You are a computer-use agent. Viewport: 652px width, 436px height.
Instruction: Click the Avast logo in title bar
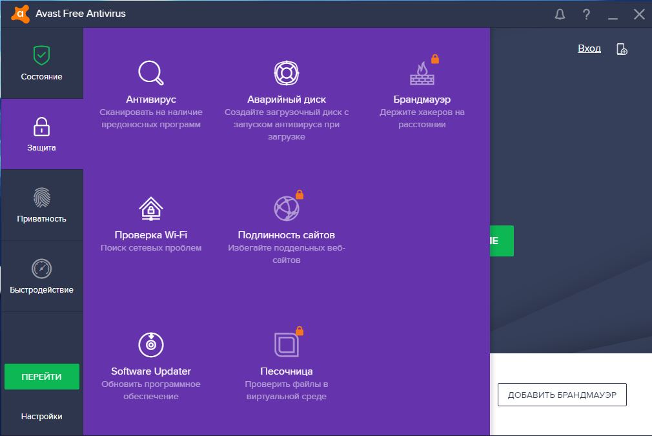pyautogui.click(x=20, y=14)
